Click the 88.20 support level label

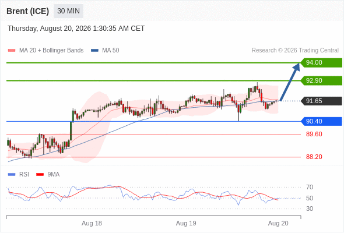(x=314, y=157)
